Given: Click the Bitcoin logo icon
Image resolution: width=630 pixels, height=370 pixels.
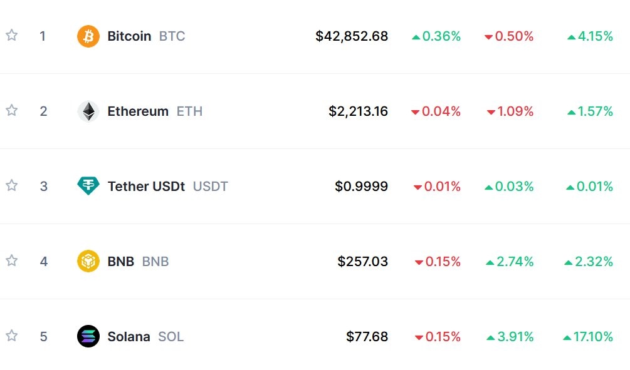Looking at the screenshot, I should pyautogui.click(x=88, y=36).
